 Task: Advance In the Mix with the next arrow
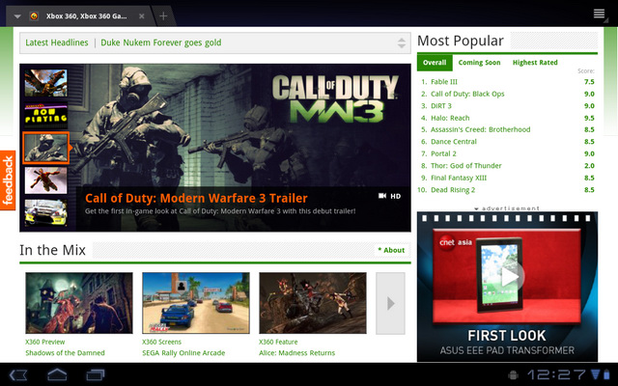[x=390, y=303]
